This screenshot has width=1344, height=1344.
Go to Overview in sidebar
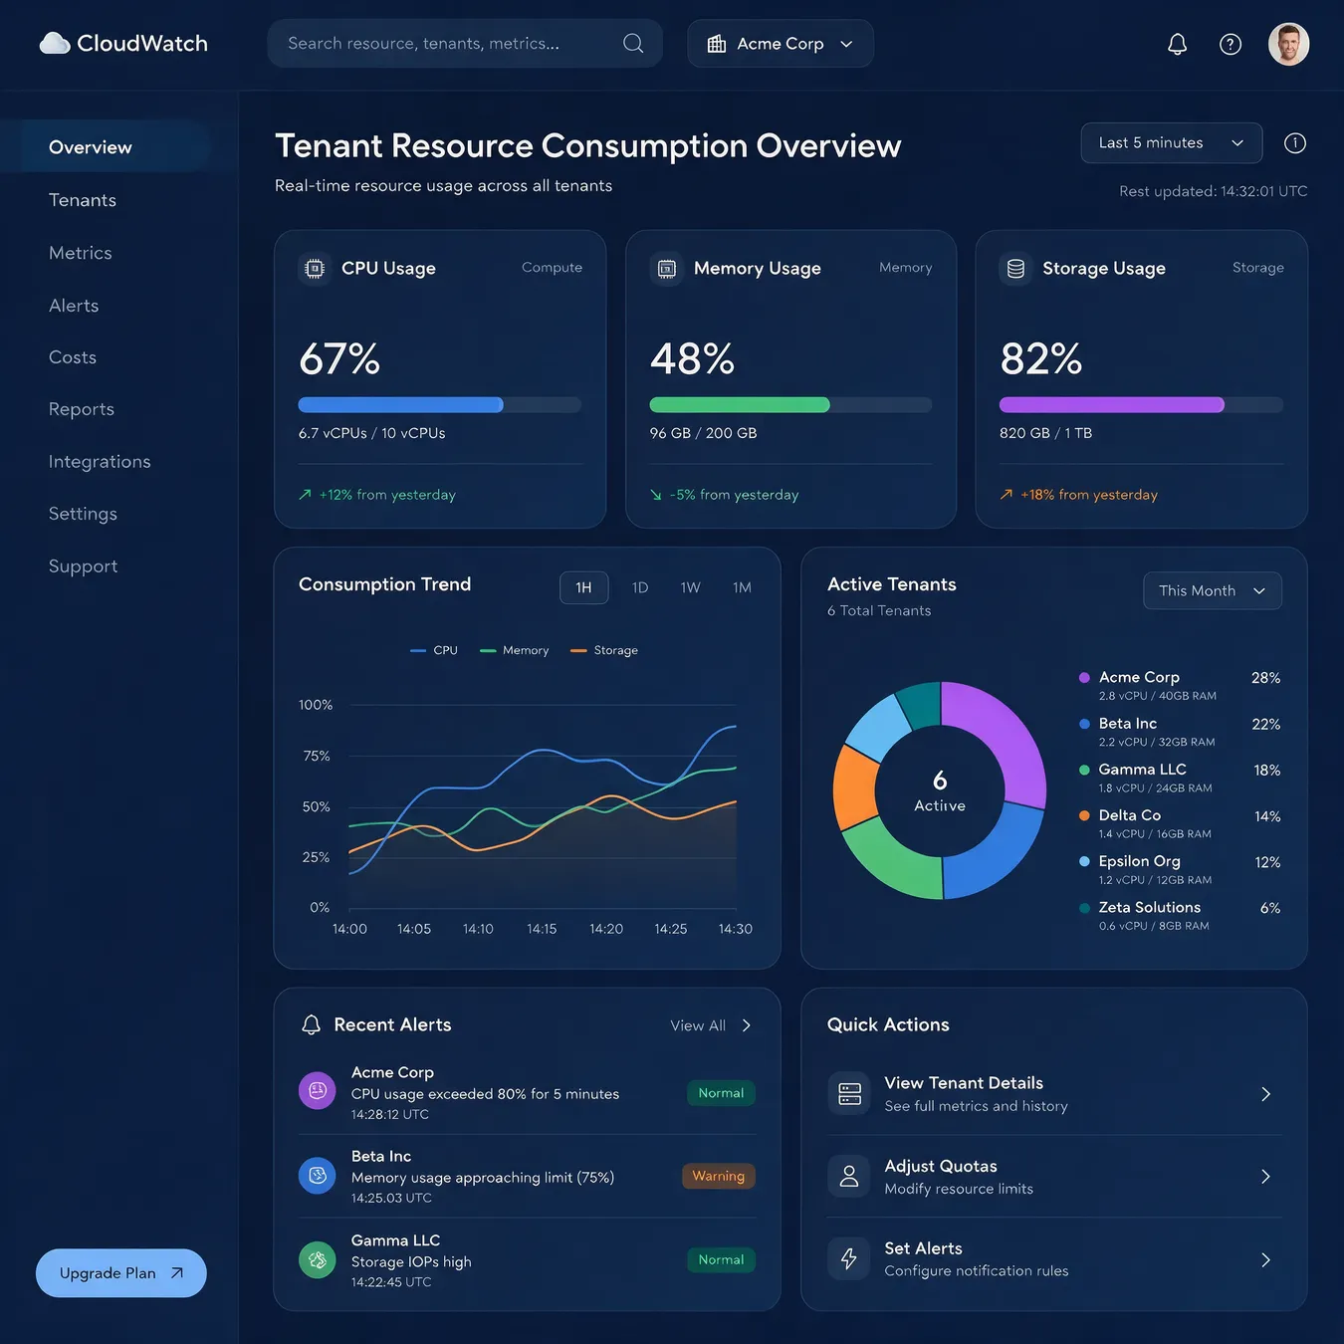coord(105,147)
